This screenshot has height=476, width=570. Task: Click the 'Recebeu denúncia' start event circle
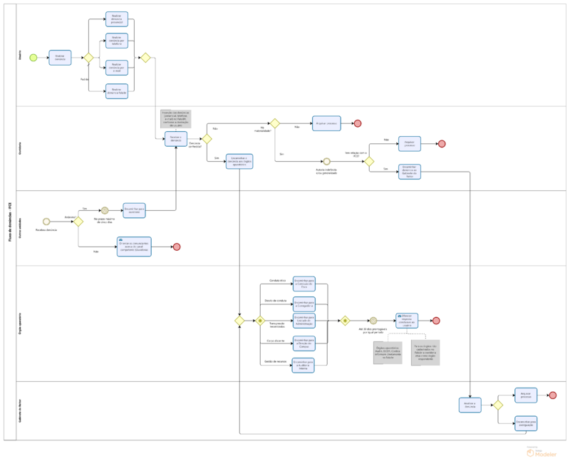pos(46,222)
